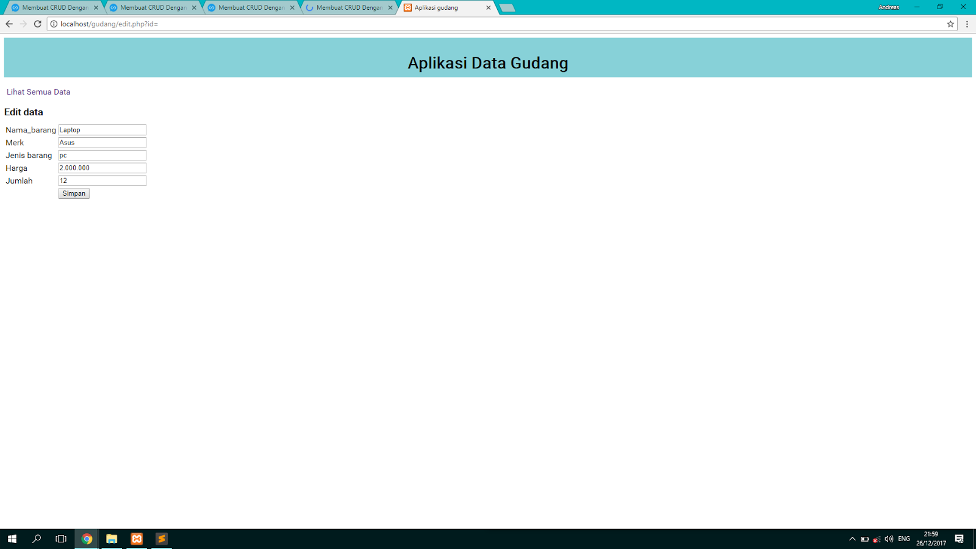Image resolution: width=976 pixels, height=549 pixels.
Task: Switch keyboard language via ENG indicator
Action: [x=903, y=539]
